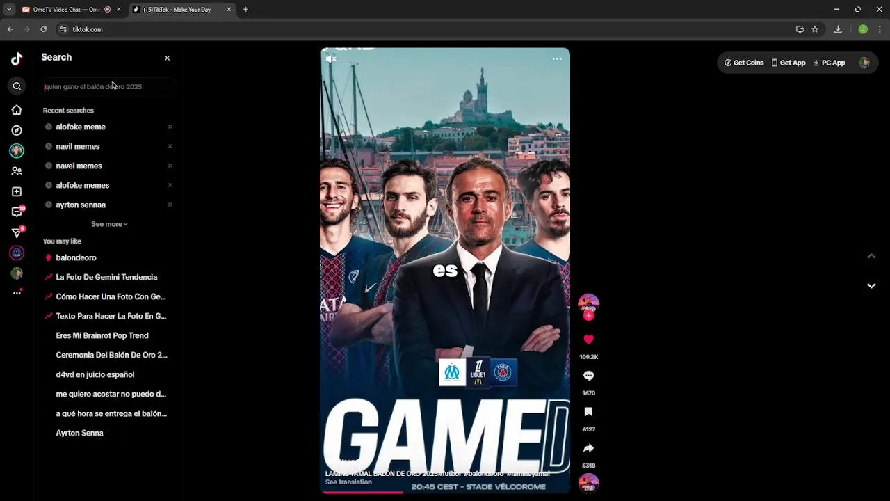The image size is (890, 501).
Task: Open 'Cómo Hacer Una Foto Con Ge...' suggestion
Action: [111, 296]
